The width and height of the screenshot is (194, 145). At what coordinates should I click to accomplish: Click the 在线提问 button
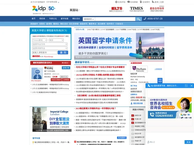pyautogui.click(x=122, y=138)
